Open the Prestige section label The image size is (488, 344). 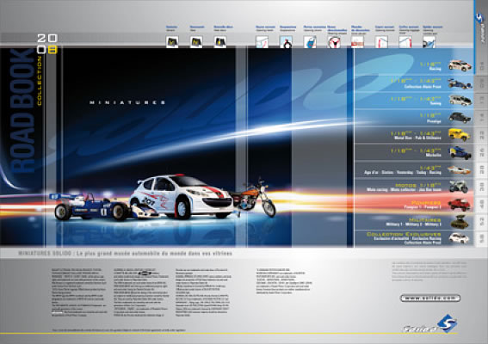click(430, 118)
